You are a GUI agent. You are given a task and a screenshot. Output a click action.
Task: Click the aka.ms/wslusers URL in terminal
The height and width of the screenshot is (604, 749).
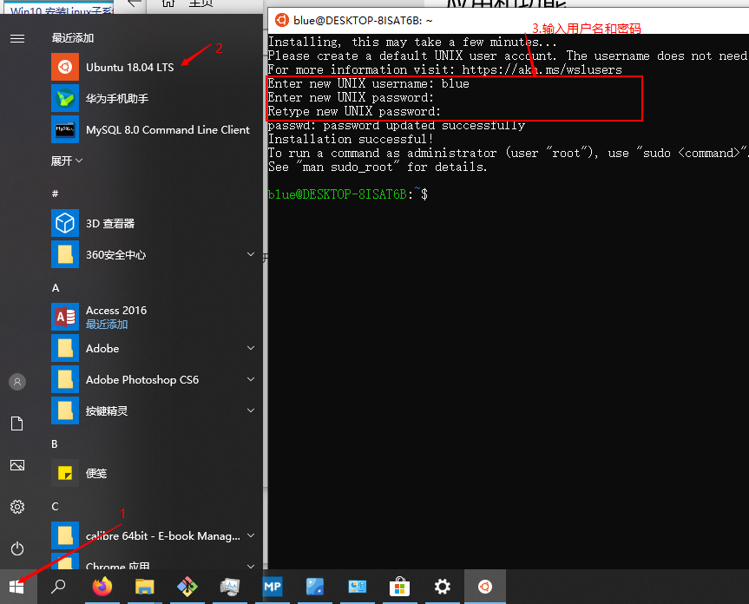(542, 69)
